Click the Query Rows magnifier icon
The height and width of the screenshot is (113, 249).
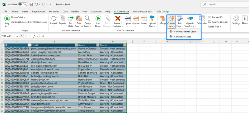[x=87, y=18]
